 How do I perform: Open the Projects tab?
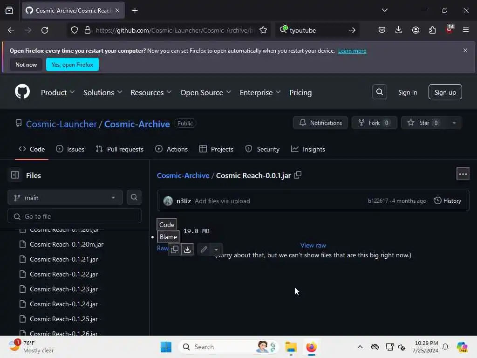[216, 149]
